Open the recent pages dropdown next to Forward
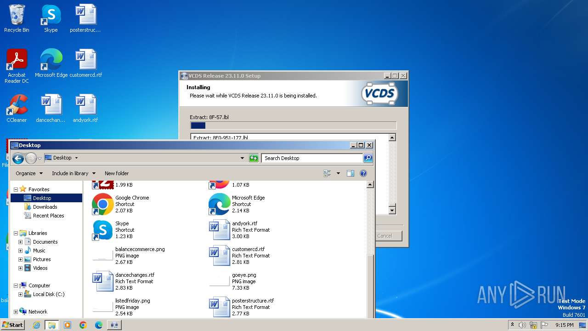Image resolution: width=588 pixels, height=331 pixels. click(x=40, y=159)
